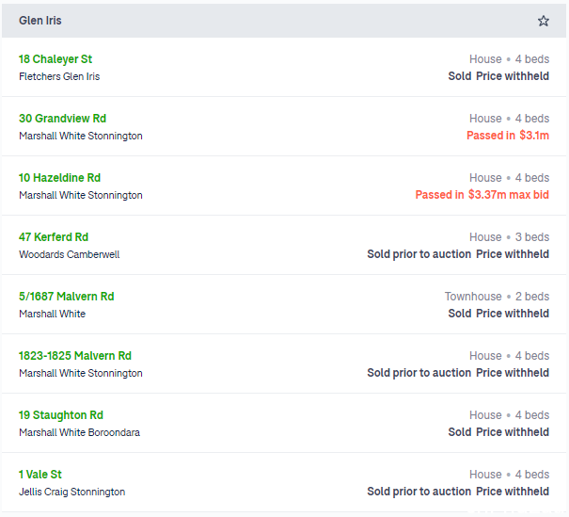Favorite Glen Iris suburb with star icon
The image size is (569, 517).
point(543,21)
